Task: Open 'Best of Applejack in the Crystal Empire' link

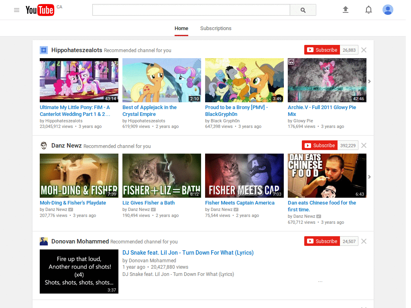Action: tap(149, 111)
